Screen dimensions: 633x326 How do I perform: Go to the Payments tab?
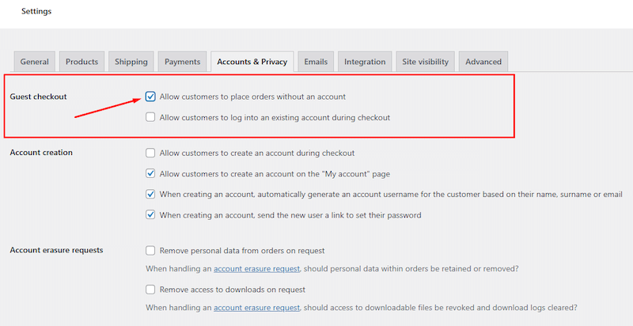(x=182, y=62)
